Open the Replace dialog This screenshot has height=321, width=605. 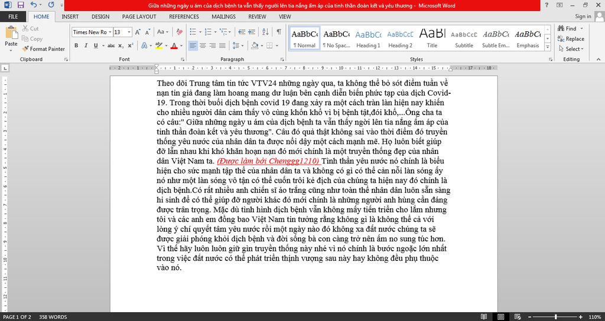pos(571,38)
